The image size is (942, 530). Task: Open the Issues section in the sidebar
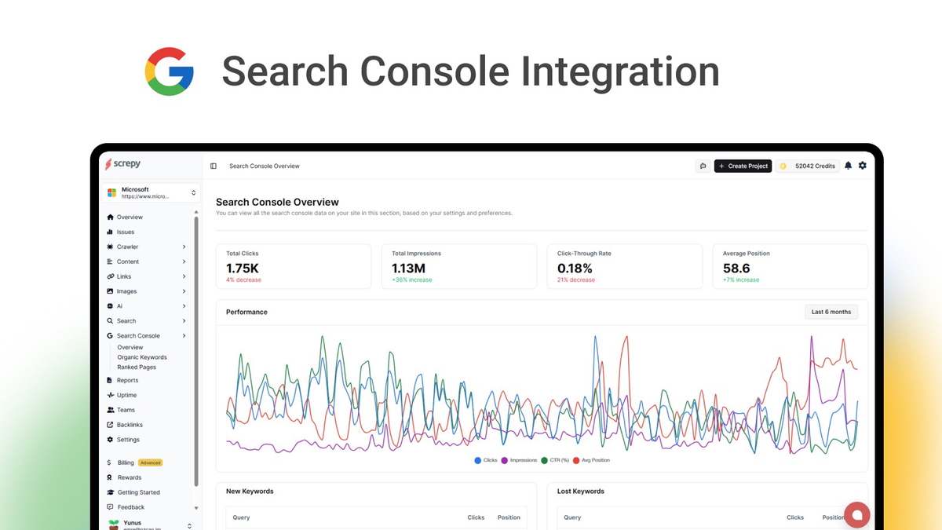coord(126,232)
